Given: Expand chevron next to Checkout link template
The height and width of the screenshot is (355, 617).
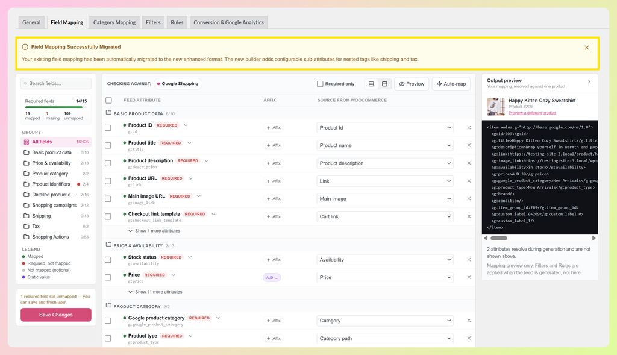Looking at the screenshot, I should (213, 214).
